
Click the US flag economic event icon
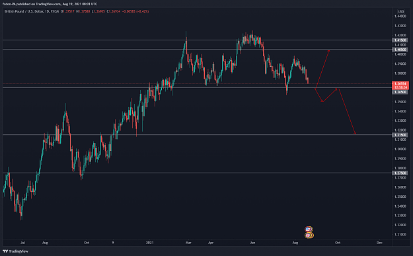coord(309,230)
